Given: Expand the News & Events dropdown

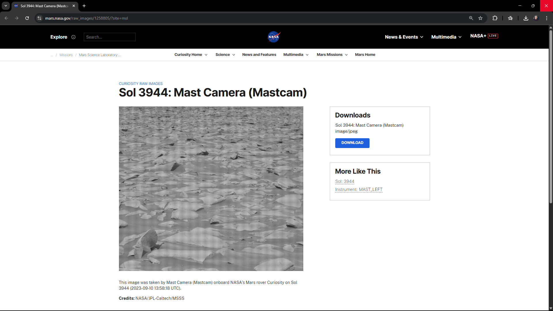Looking at the screenshot, I should 404,37.
